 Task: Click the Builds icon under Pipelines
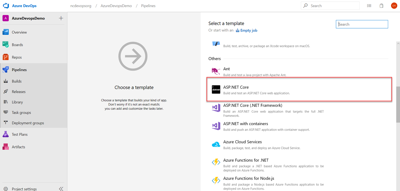coord(6,81)
